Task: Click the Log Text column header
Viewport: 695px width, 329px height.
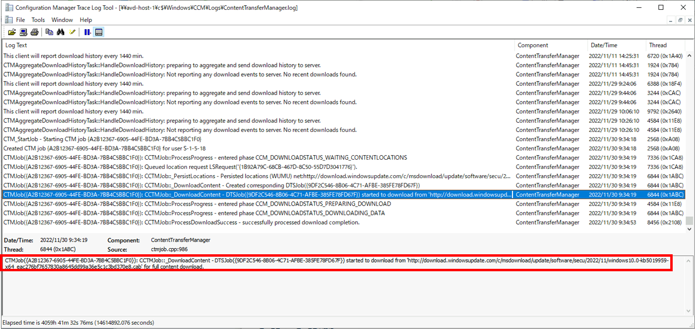Action: pyautogui.click(x=258, y=45)
